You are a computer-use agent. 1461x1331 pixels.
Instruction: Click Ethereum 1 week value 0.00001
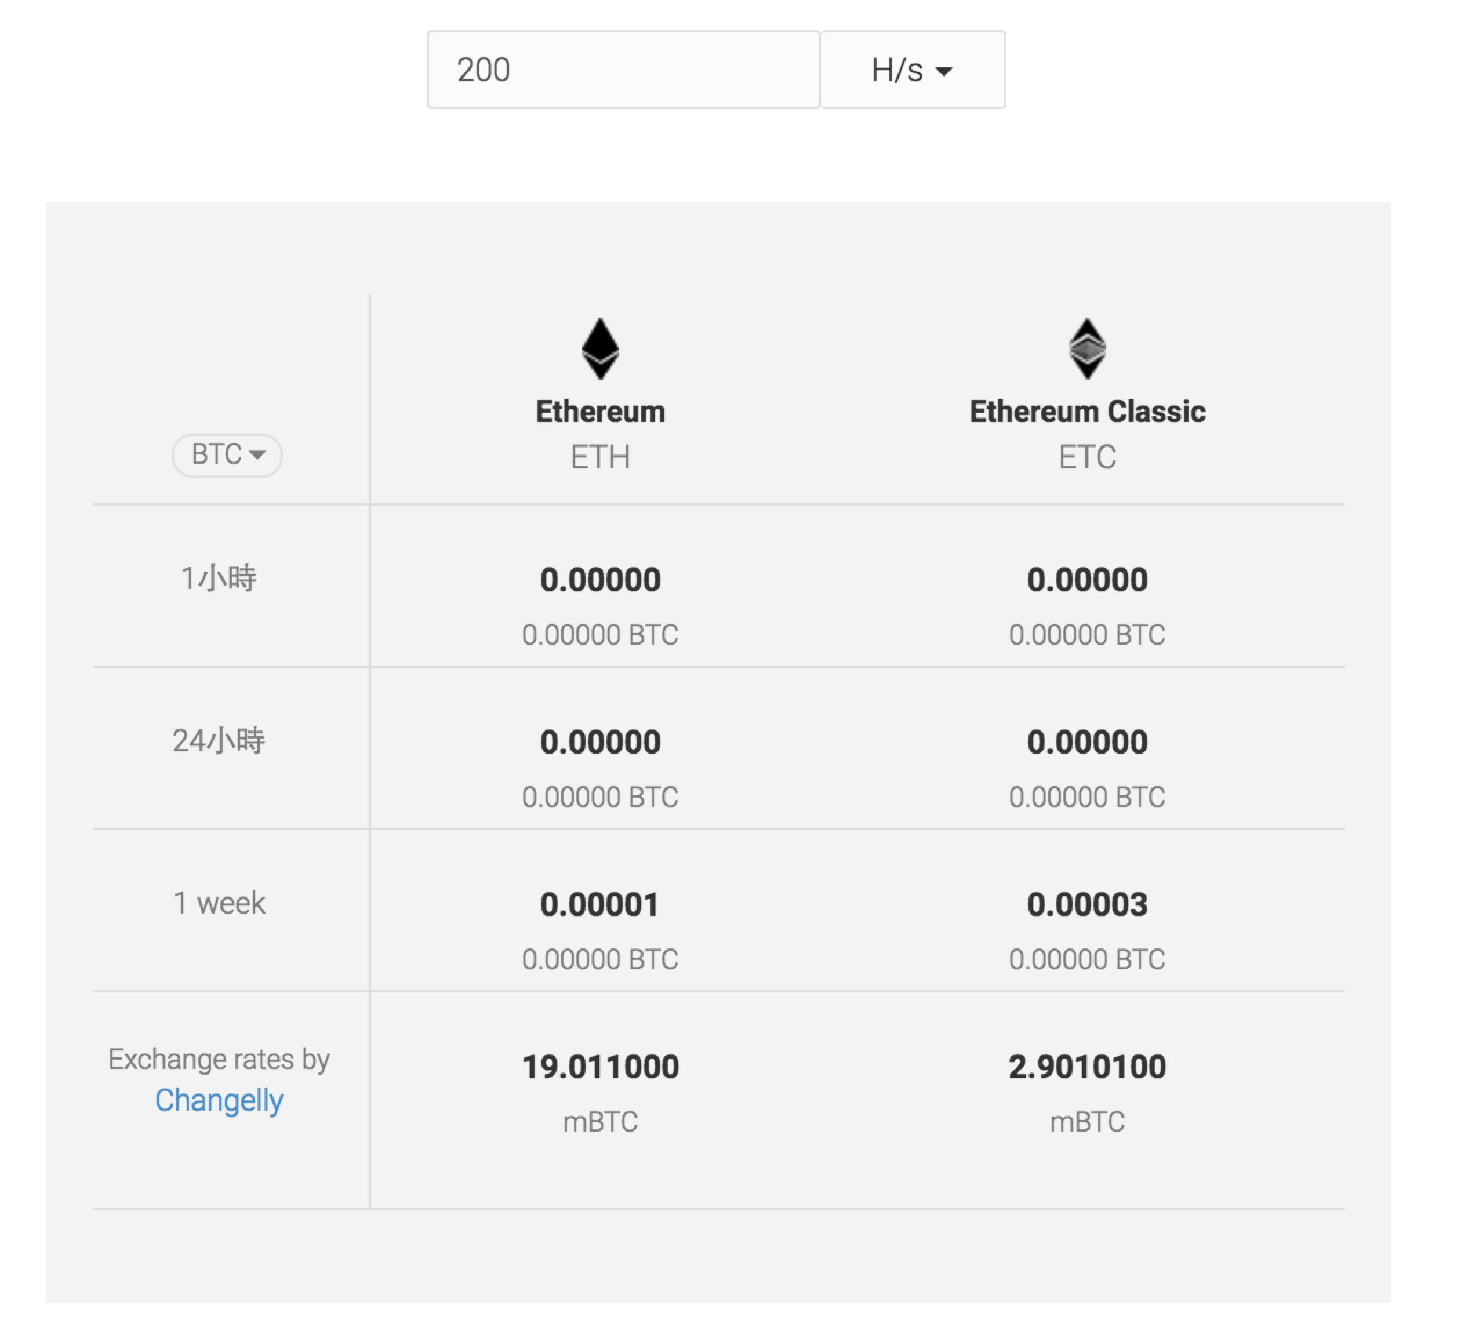tap(600, 904)
